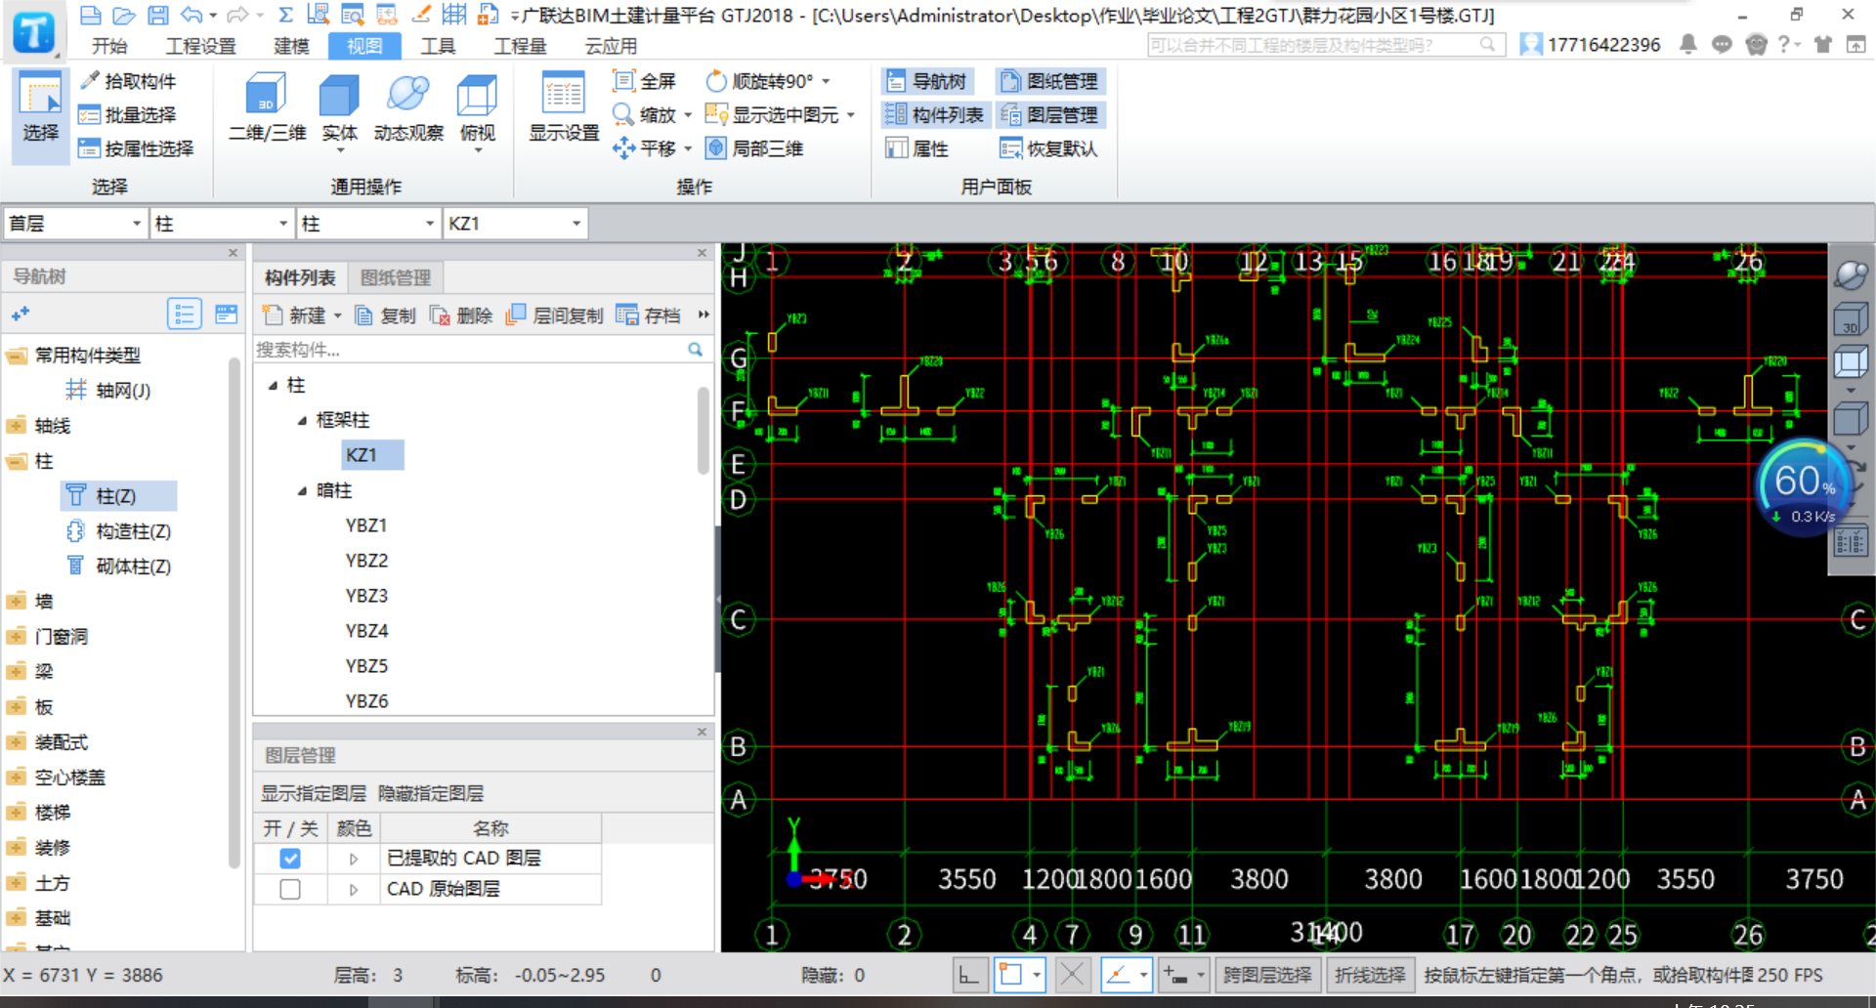
Task: Select 轴网(J) in navigation tree
Action: click(x=109, y=391)
